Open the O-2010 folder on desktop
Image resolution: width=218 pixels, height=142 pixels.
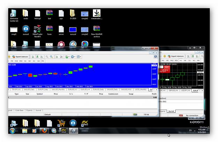pos(73,14)
